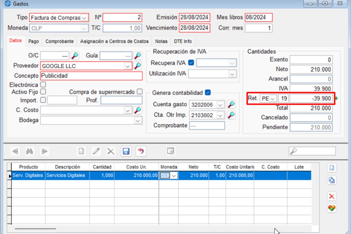
Task: Enable the Compra de supermercado checkbox
Action: click(140, 92)
